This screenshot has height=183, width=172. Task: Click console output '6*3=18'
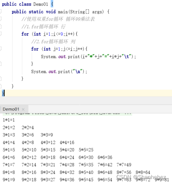coord(48,157)
